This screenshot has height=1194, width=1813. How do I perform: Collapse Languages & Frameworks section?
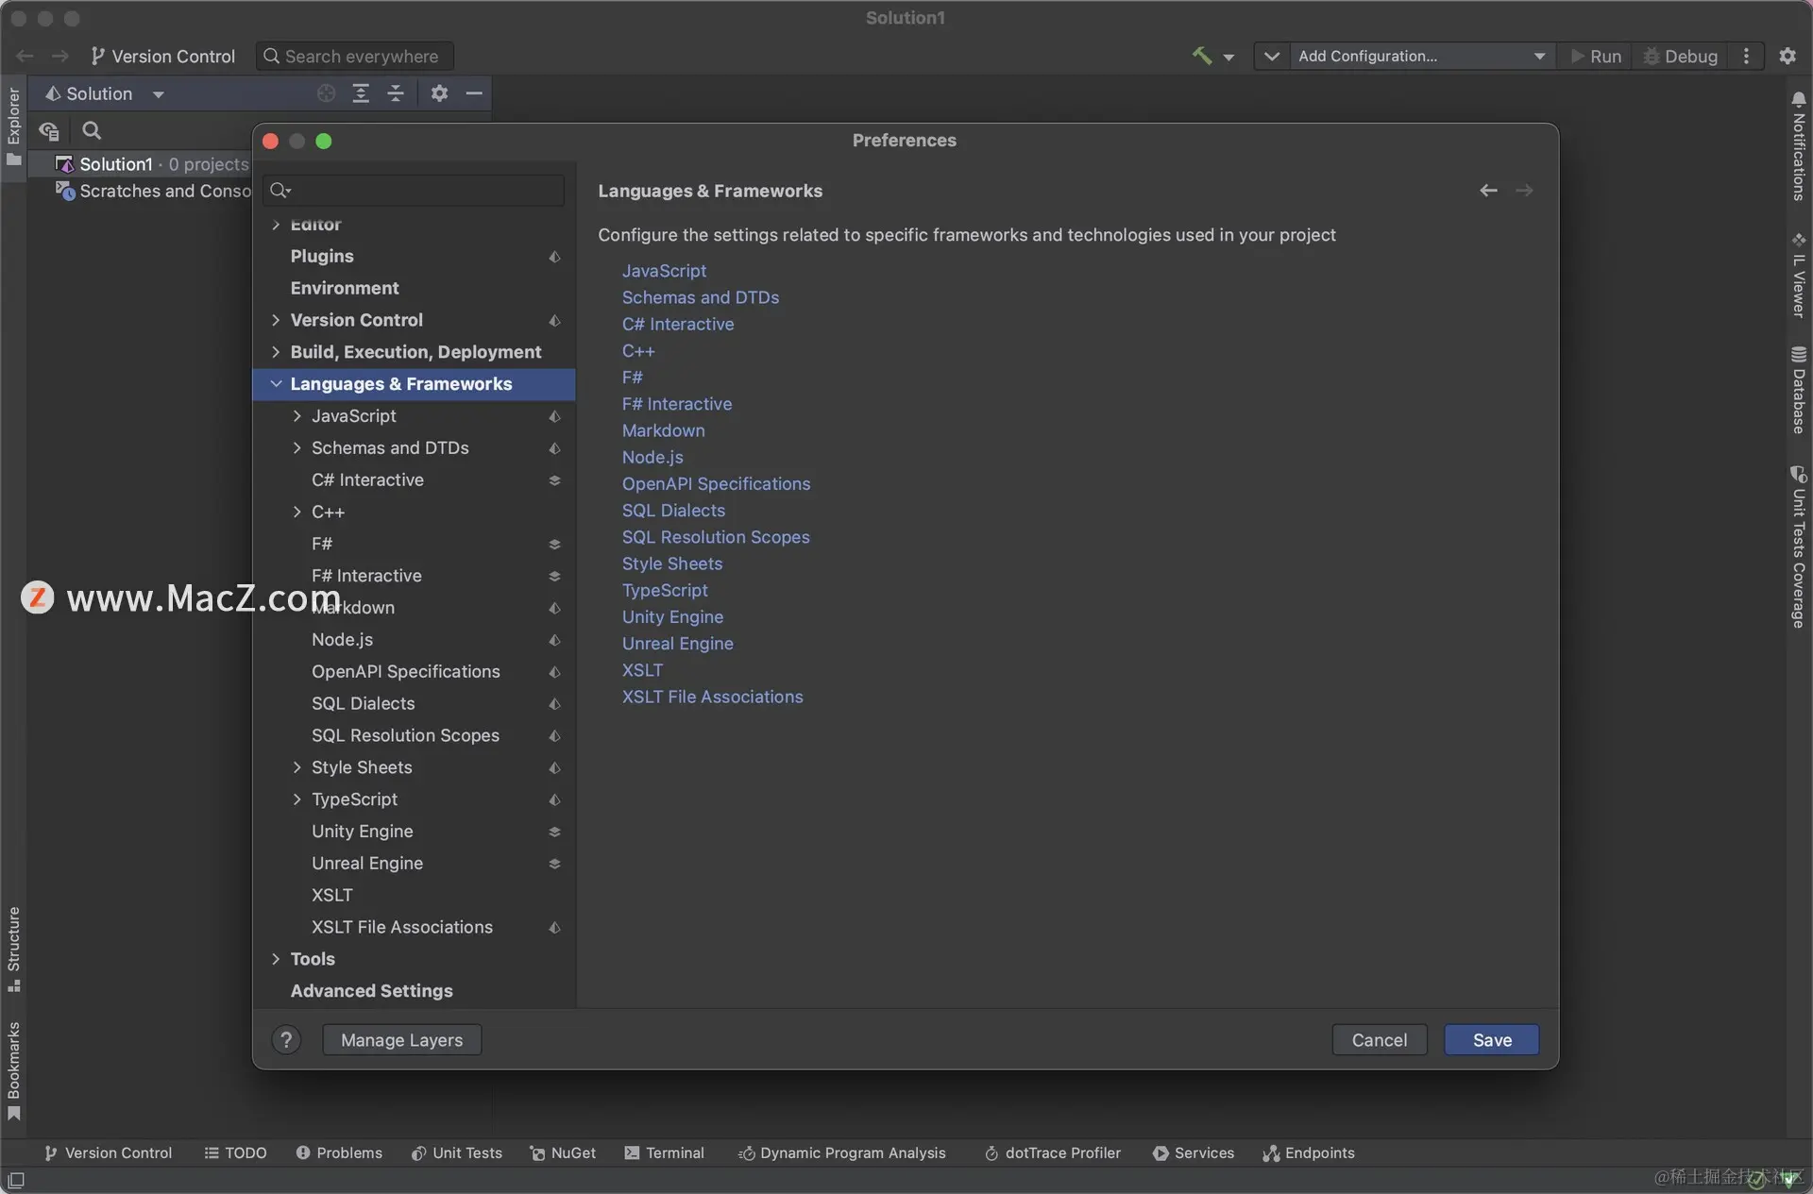point(276,384)
